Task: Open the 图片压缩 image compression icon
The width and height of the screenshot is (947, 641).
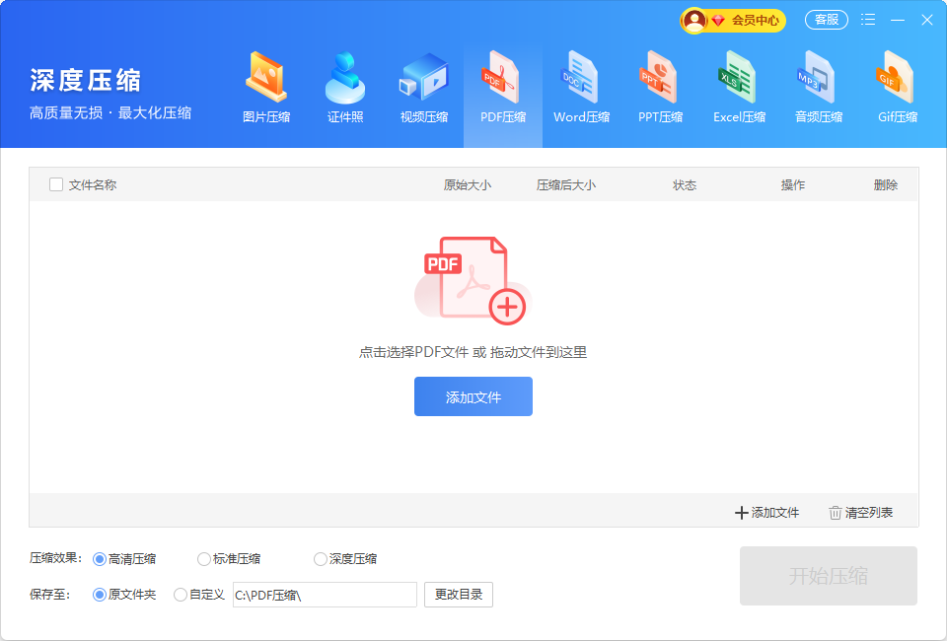Action: coord(266,78)
